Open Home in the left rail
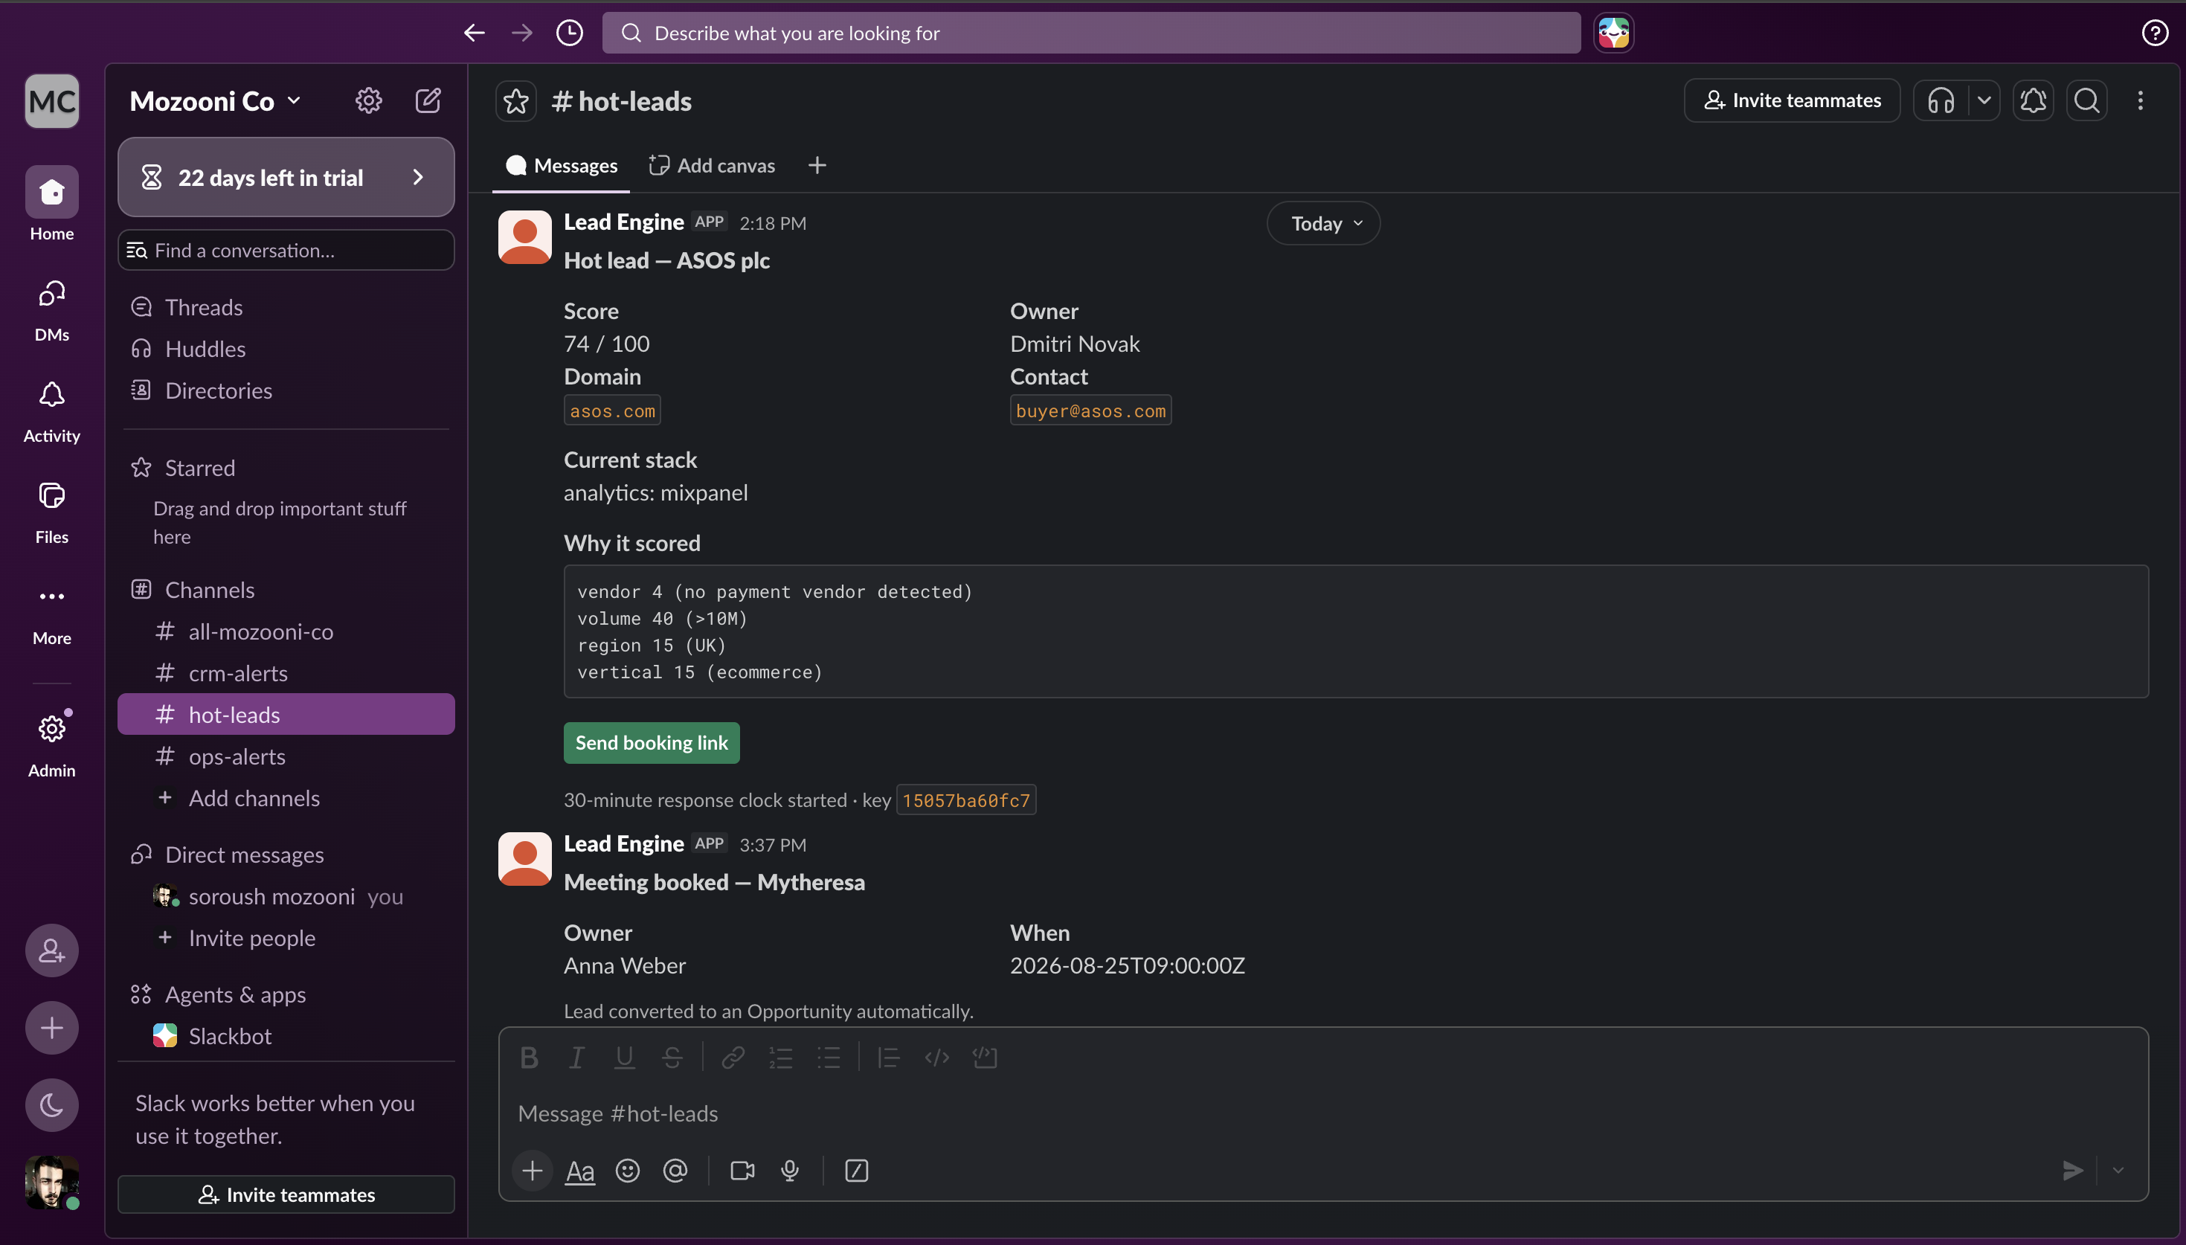 click(x=52, y=205)
